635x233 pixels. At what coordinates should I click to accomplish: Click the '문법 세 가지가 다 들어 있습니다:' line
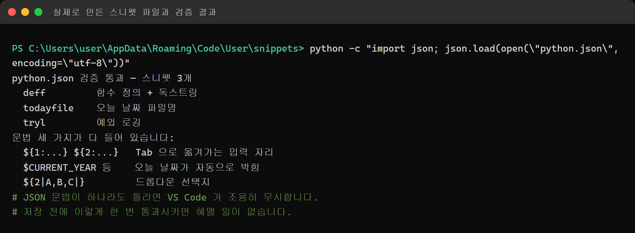[x=93, y=137]
